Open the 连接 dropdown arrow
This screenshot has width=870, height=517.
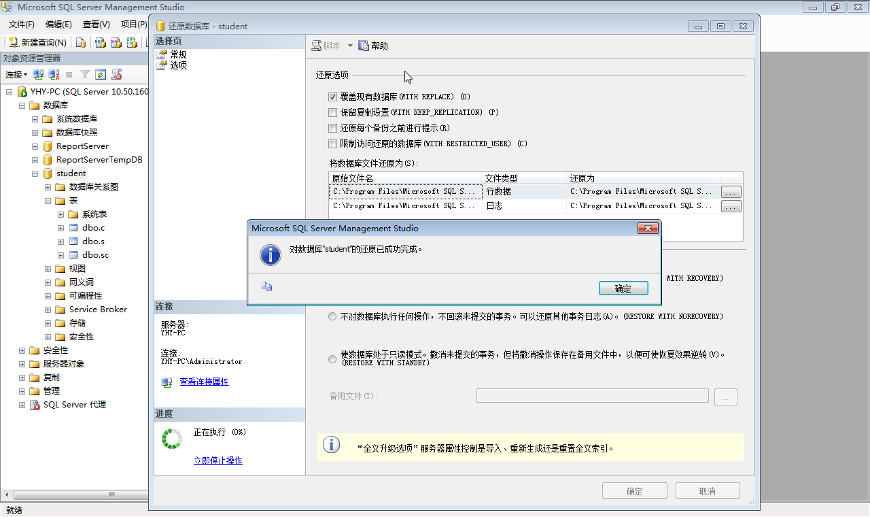pos(25,75)
